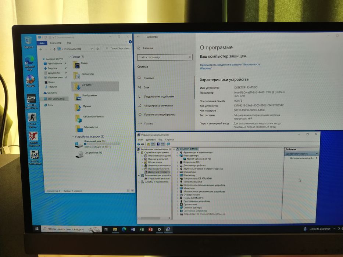Launch Microsoft Edge desktop shortcut

[29, 64]
